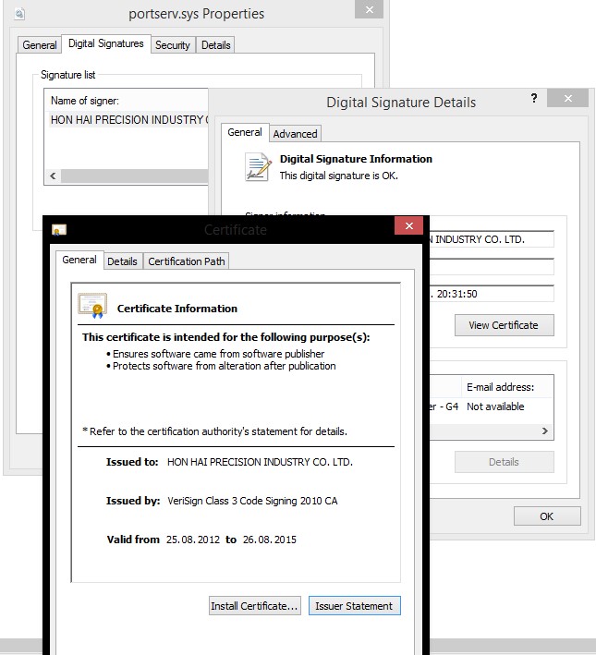The height and width of the screenshot is (655, 596).
Task: Click the greyed Details button under countersignatures
Action: pos(504,462)
